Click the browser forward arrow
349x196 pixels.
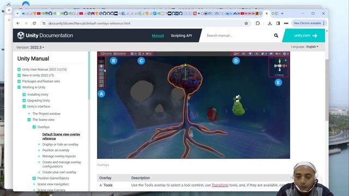click(x=26, y=23)
